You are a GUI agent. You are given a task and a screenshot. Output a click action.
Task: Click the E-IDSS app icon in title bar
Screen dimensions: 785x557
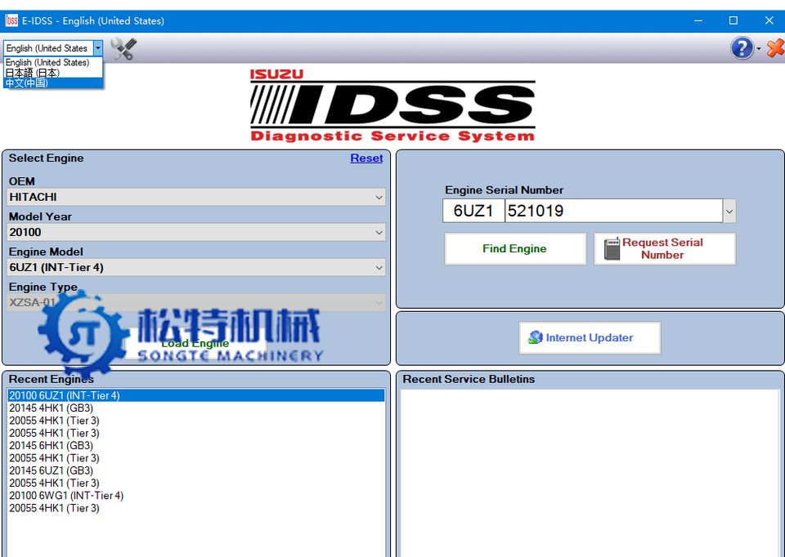click(x=11, y=20)
